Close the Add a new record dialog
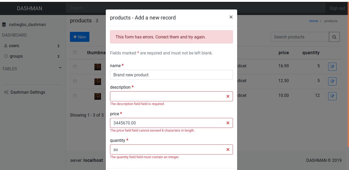Image resolution: width=349 pixels, height=170 pixels. 231,17
